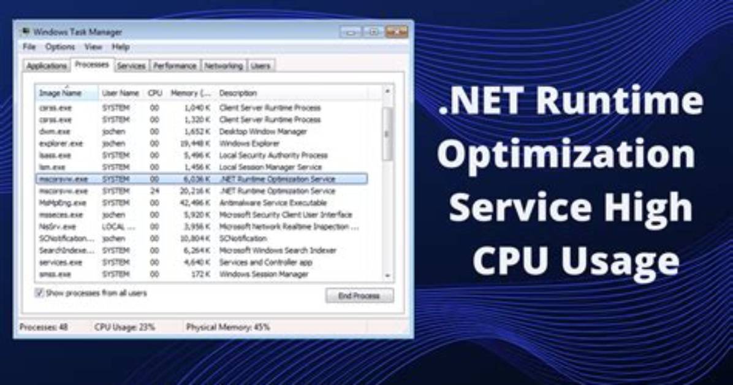Select the NisSrv.exe process
This screenshot has width=733, height=385.
(x=202, y=227)
